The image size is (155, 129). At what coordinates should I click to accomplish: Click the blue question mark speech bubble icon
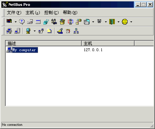22,22
